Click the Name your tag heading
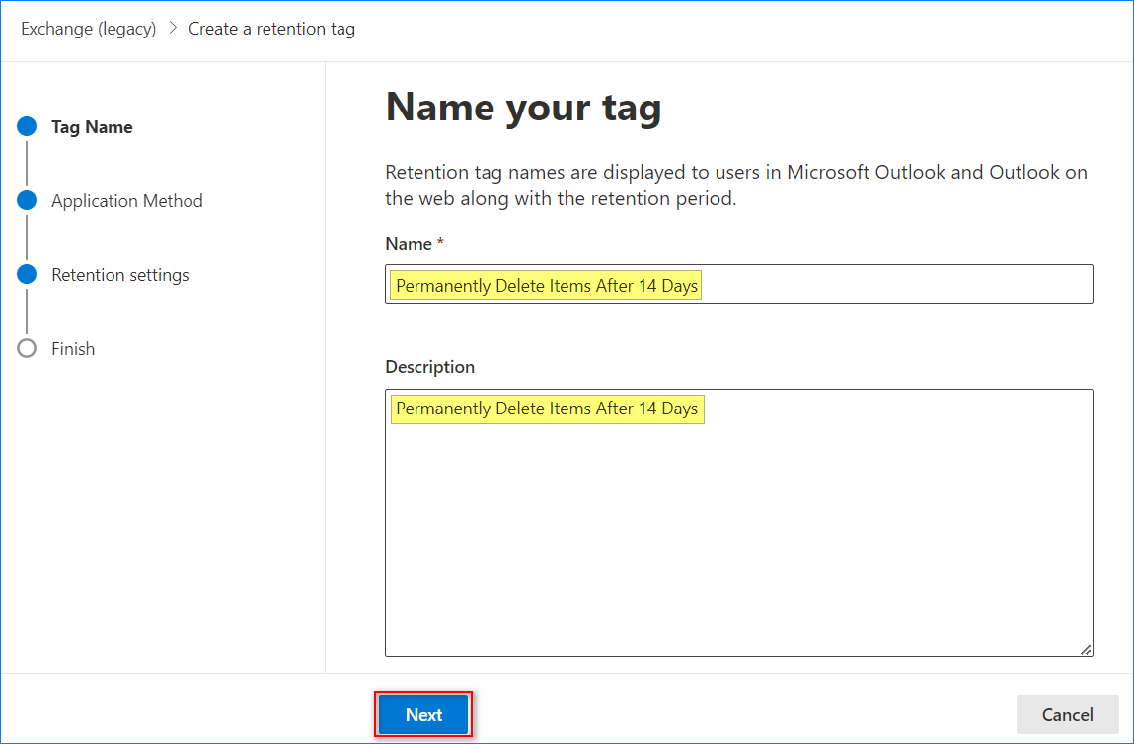Screen dimensions: 1134x744 point(523,108)
